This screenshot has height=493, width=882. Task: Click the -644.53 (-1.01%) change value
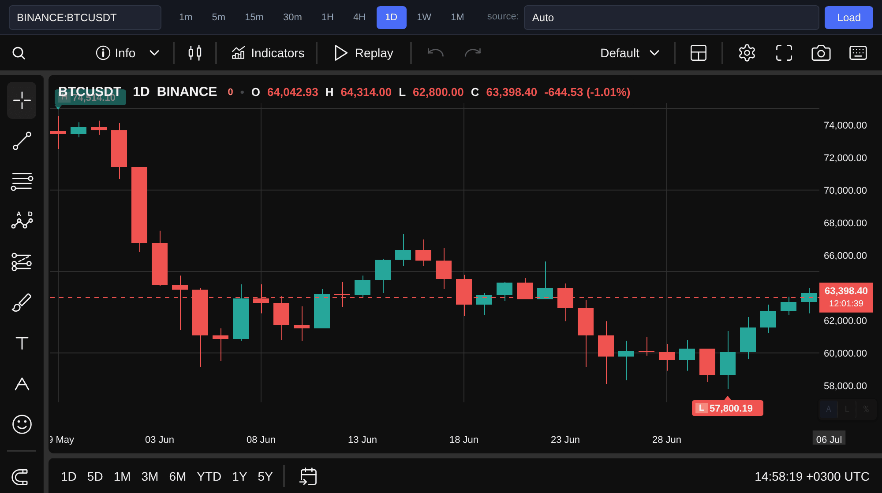coord(587,92)
